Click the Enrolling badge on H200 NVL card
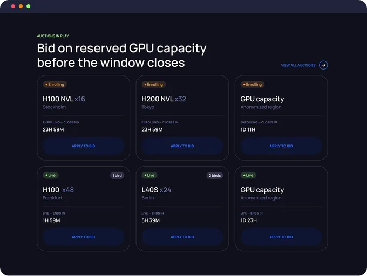Screen dimensions: 367x276 [153, 85]
